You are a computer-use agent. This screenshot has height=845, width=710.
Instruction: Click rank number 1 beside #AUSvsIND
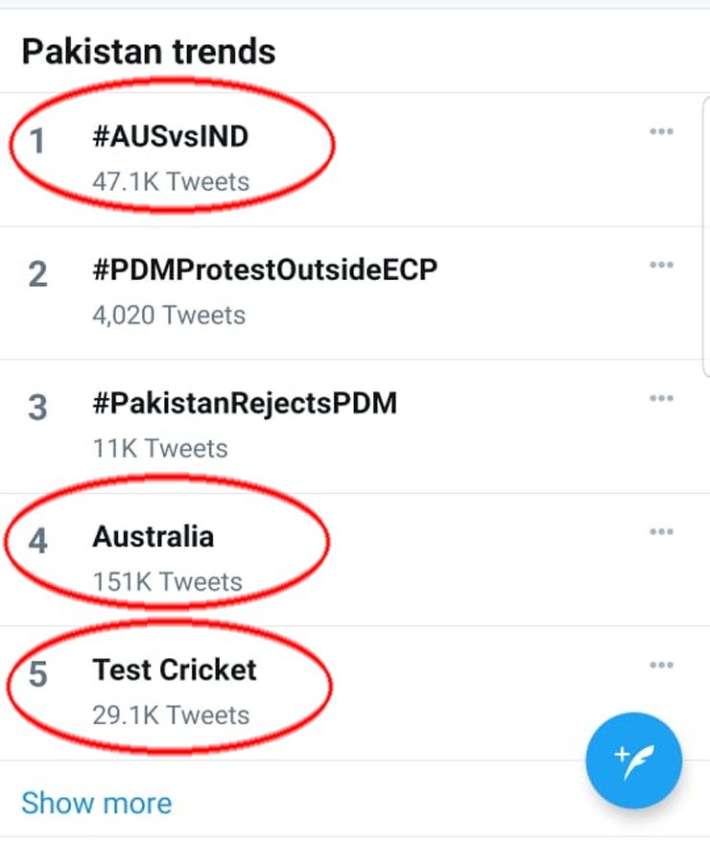37,143
